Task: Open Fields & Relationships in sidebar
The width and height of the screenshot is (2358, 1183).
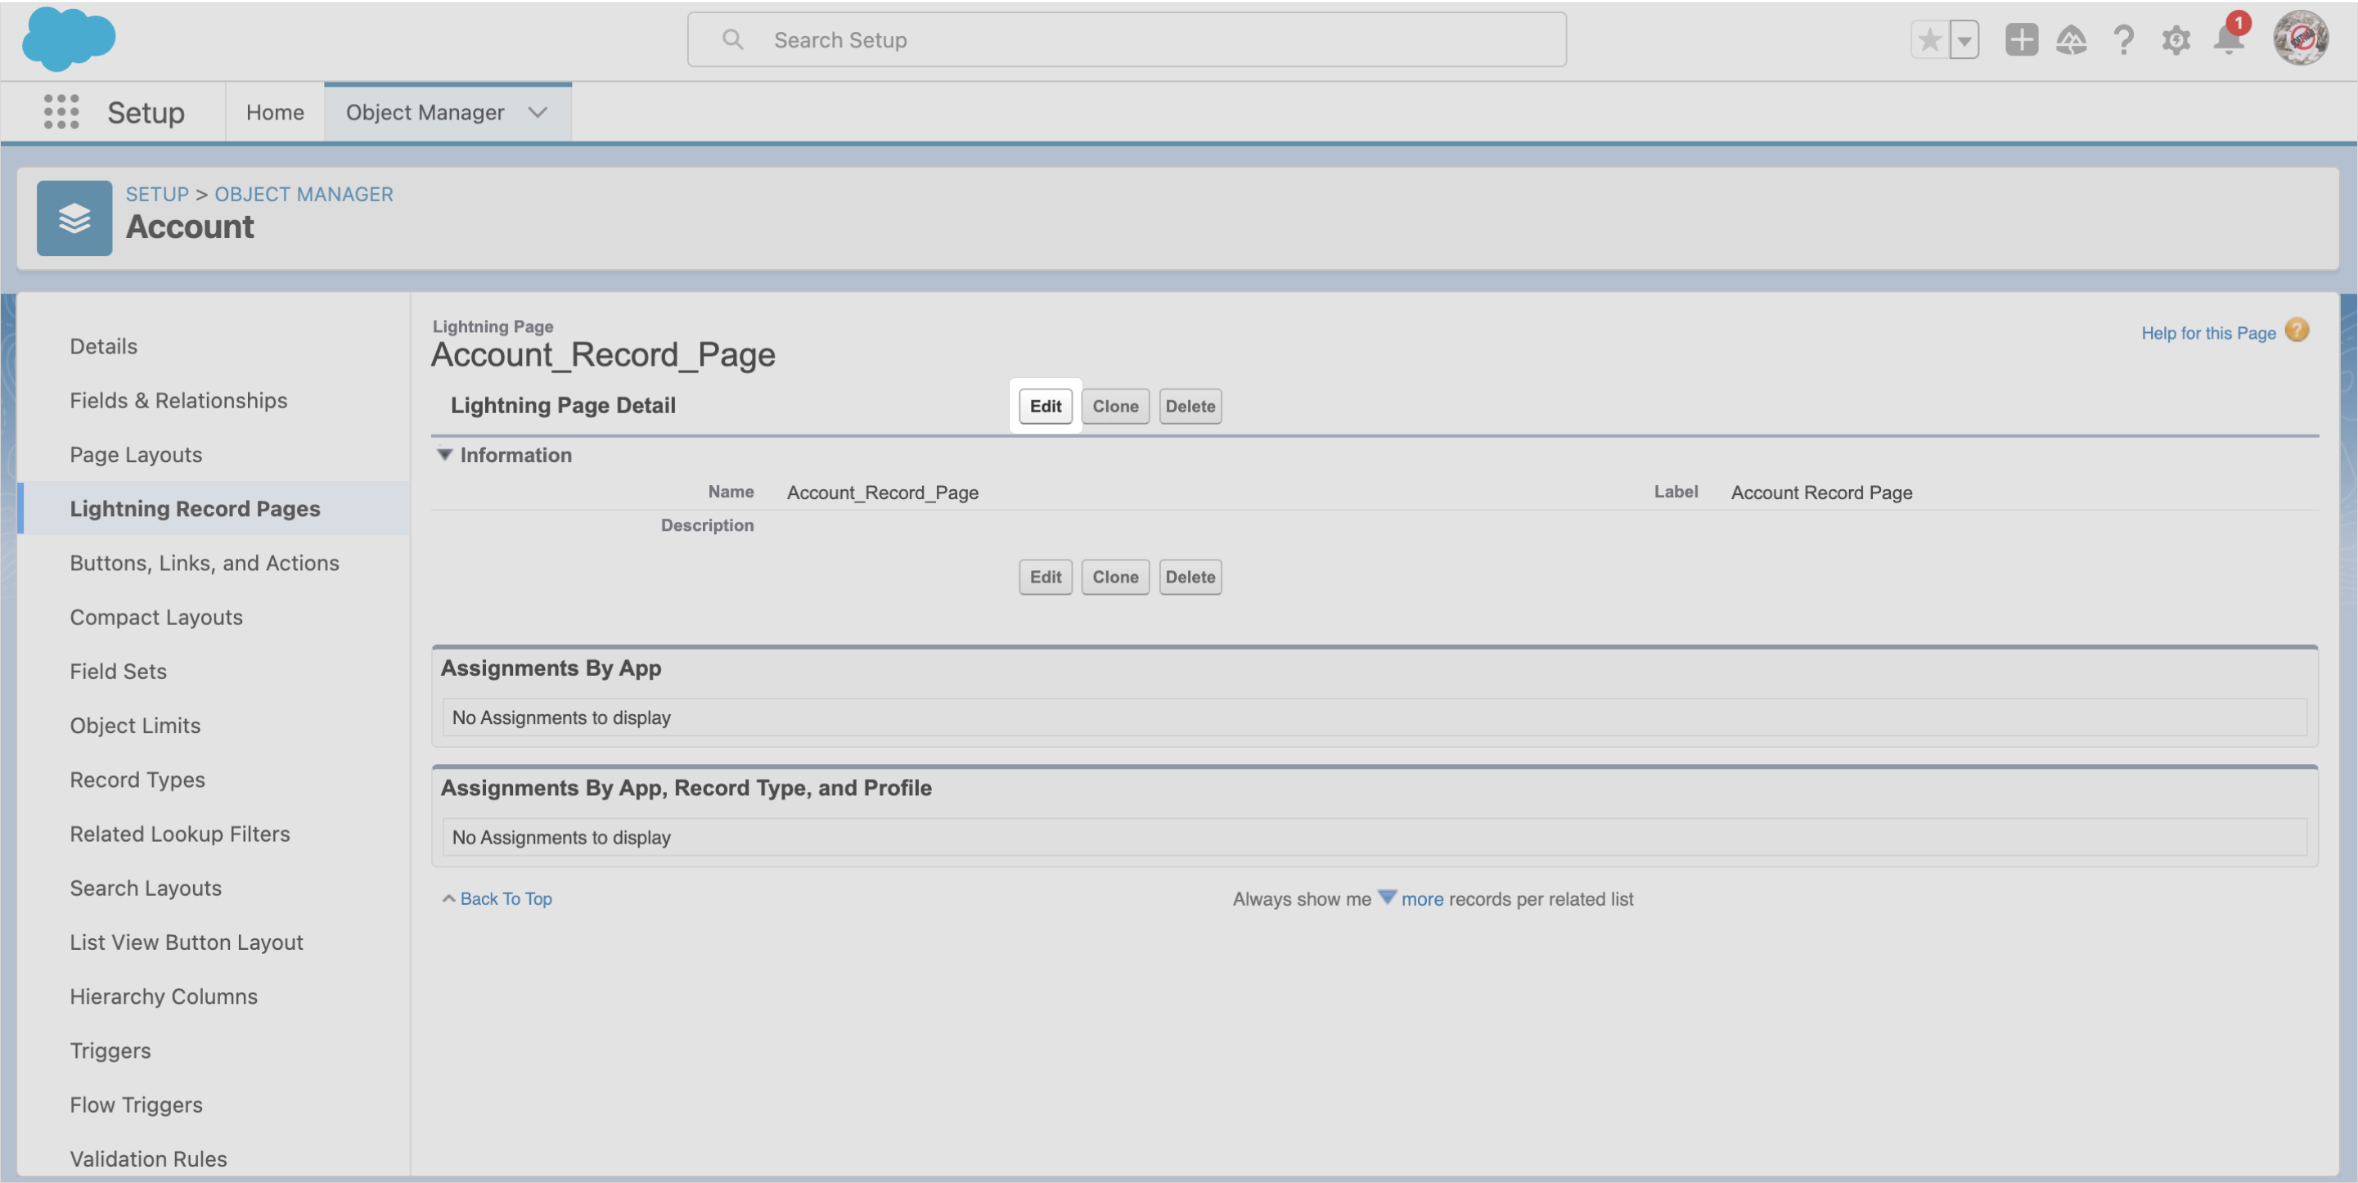Action: [x=178, y=400]
